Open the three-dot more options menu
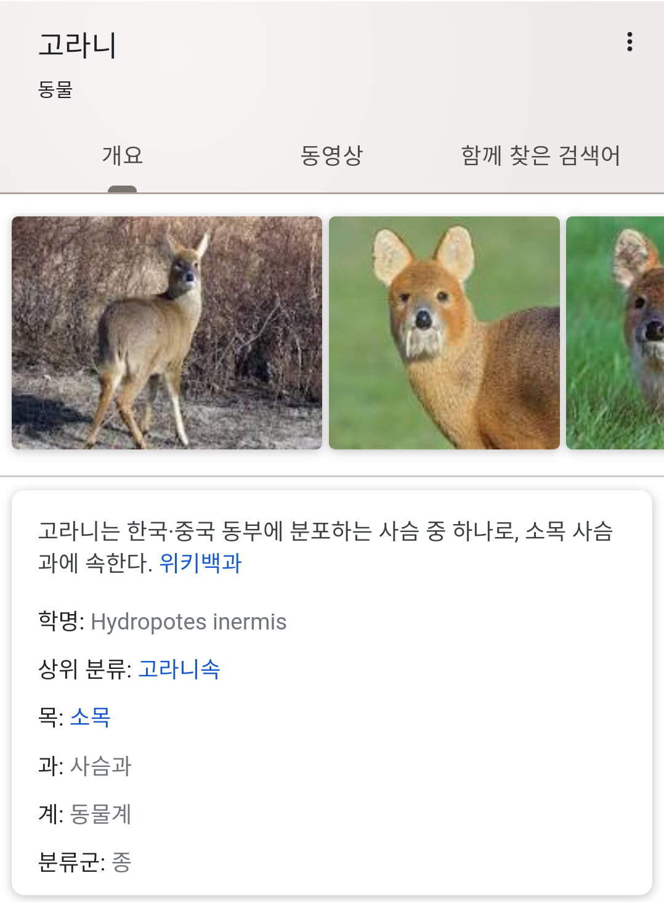The image size is (664, 902). tap(629, 42)
